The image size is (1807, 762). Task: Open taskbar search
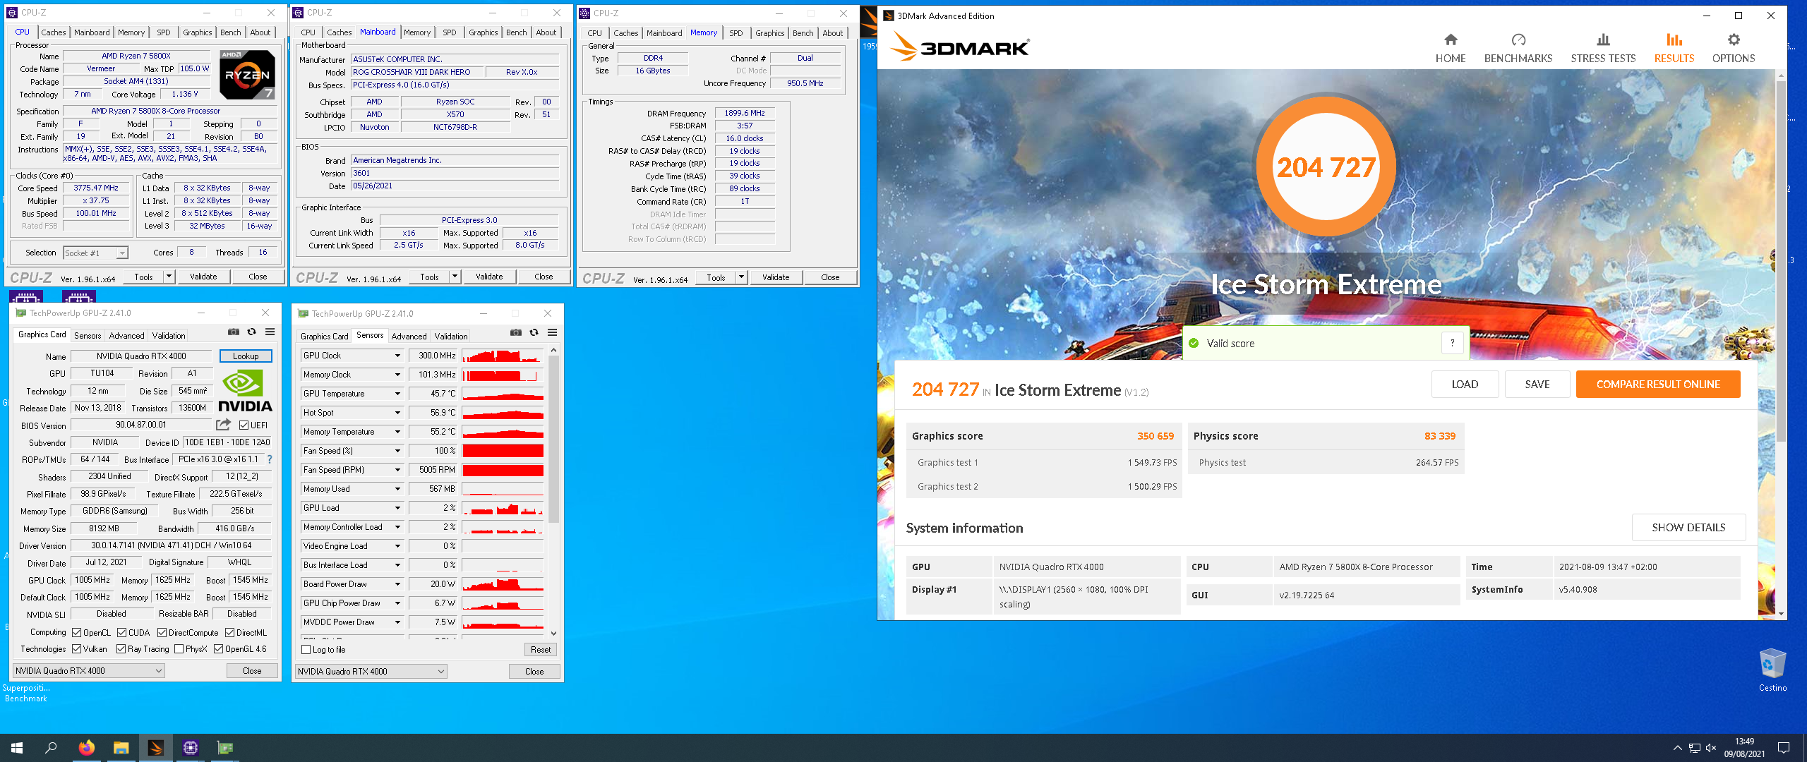[x=51, y=748]
